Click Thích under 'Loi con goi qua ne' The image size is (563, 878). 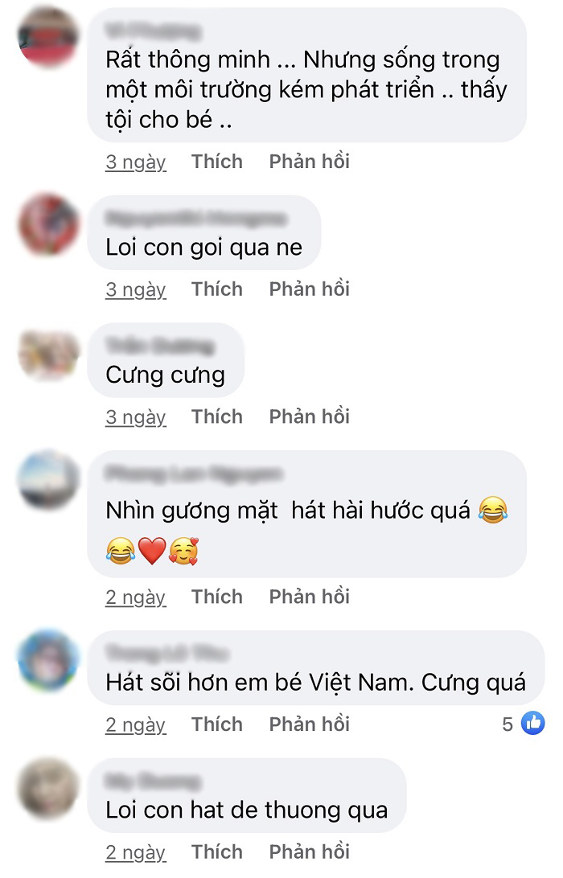coord(217,289)
